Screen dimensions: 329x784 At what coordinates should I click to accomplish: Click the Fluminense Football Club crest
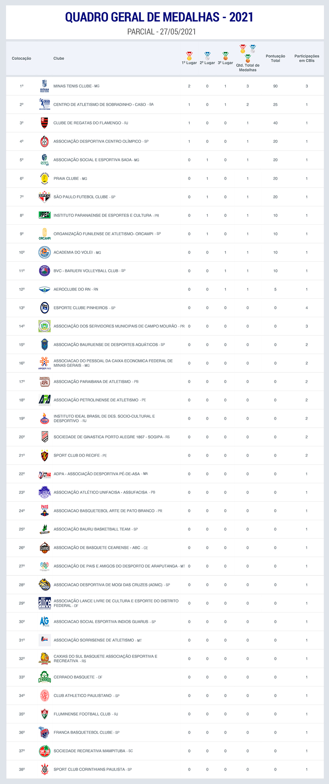(45, 714)
